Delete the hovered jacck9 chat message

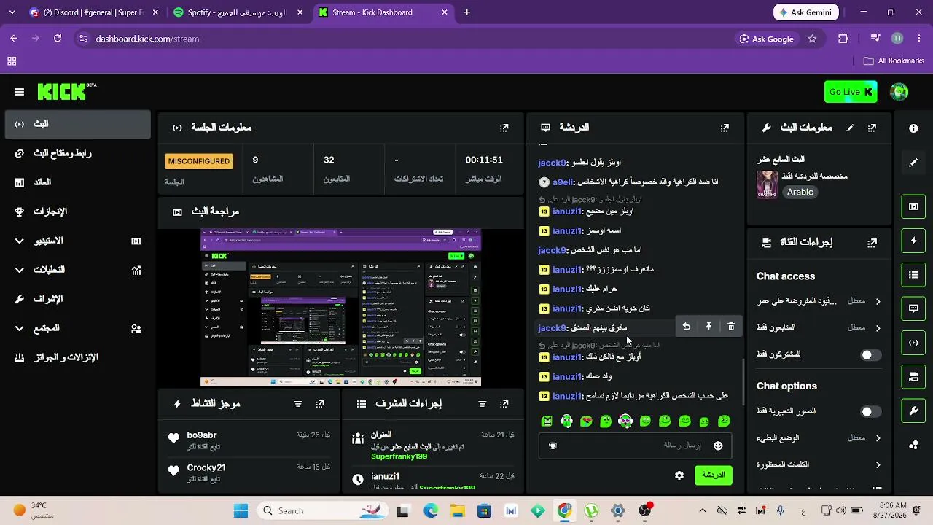click(x=731, y=327)
